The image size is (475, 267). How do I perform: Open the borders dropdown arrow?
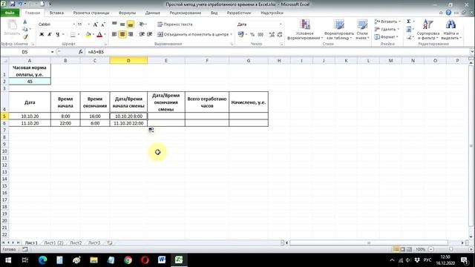[79, 35]
